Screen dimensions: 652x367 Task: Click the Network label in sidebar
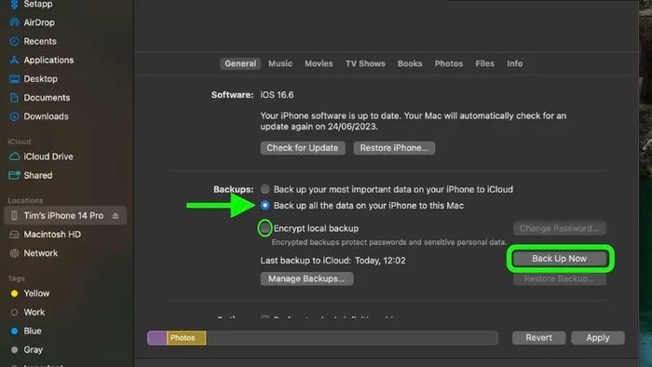pos(41,253)
